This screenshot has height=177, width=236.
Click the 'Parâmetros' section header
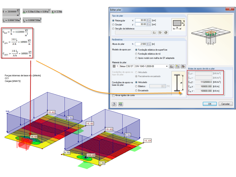(x=117, y=39)
